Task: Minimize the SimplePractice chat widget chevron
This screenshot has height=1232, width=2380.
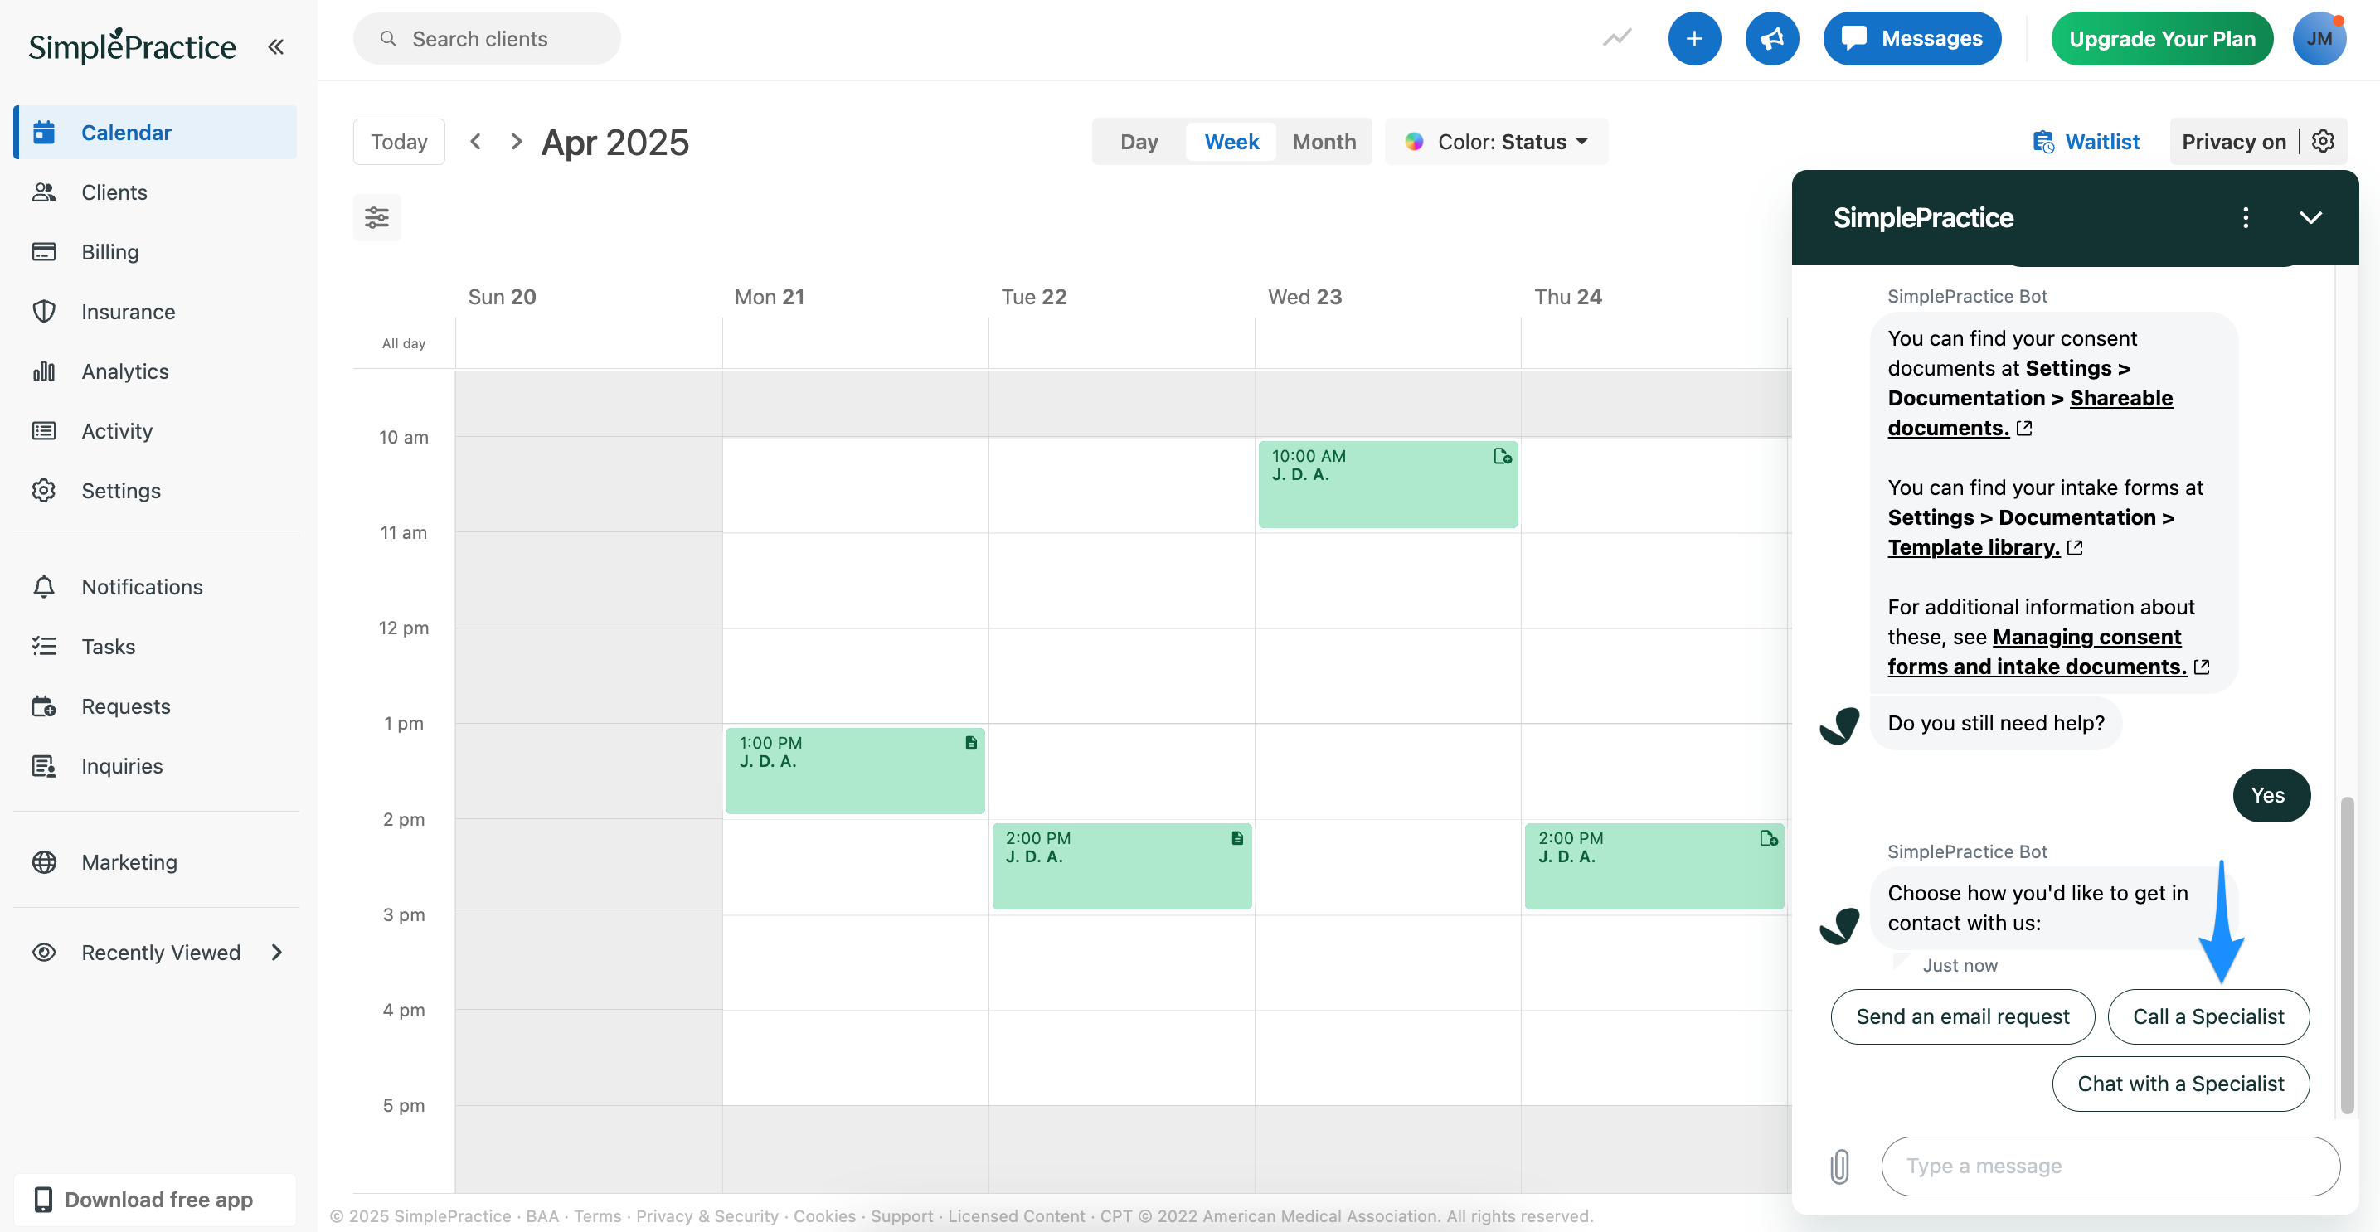Action: [x=2310, y=217]
